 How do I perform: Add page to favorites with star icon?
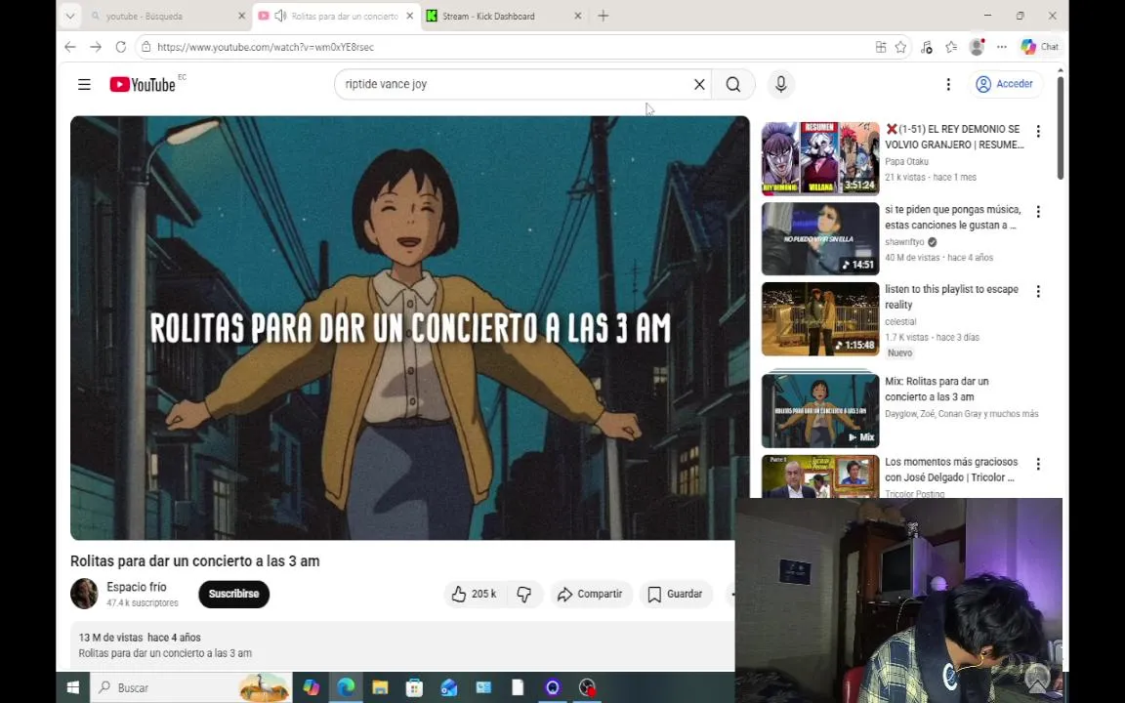coord(900,47)
